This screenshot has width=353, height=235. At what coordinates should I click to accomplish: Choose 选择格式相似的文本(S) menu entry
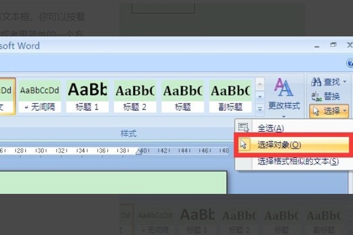[x=294, y=161]
